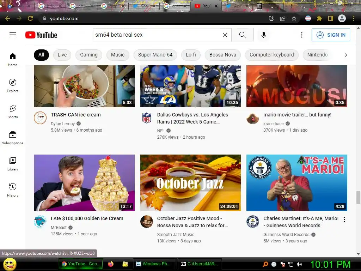361x271 pixels.
Task: Select the All filter chip
Action: [41, 55]
